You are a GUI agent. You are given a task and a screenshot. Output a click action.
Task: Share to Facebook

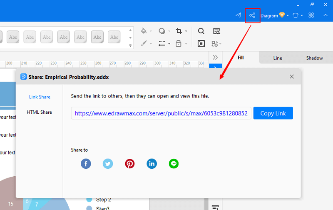pos(86,164)
